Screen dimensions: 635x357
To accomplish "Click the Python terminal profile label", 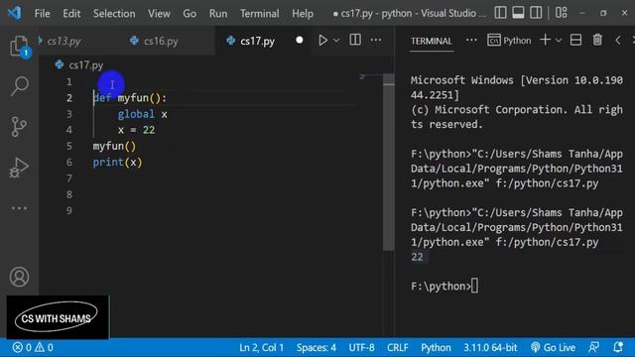I will pos(509,40).
